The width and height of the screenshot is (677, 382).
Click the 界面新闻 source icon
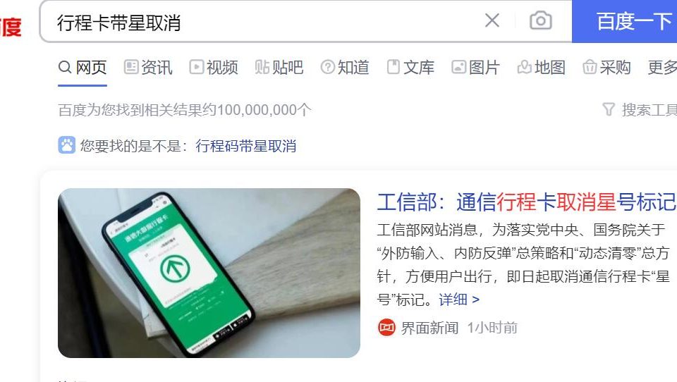(386, 328)
